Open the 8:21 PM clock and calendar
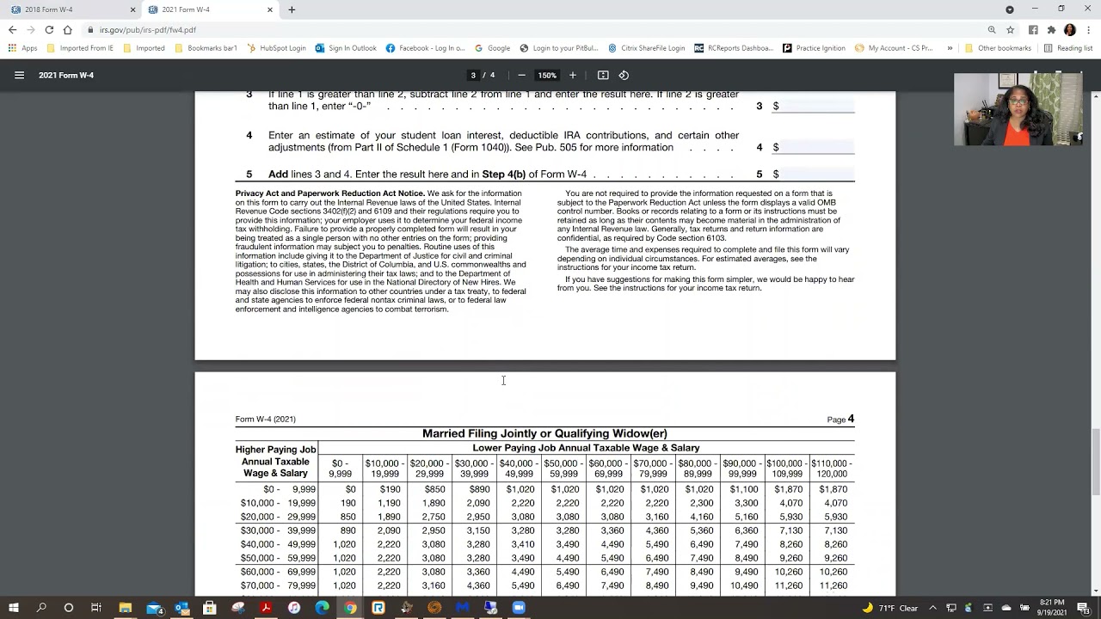This screenshot has width=1101, height=619. tap(1054, 608)
